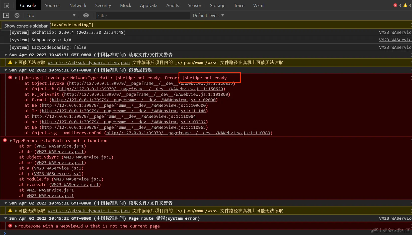Select the WeChatLib 2.30.4 log line
The width and height of the screenshot is (412, 235).
click(67, 32)
